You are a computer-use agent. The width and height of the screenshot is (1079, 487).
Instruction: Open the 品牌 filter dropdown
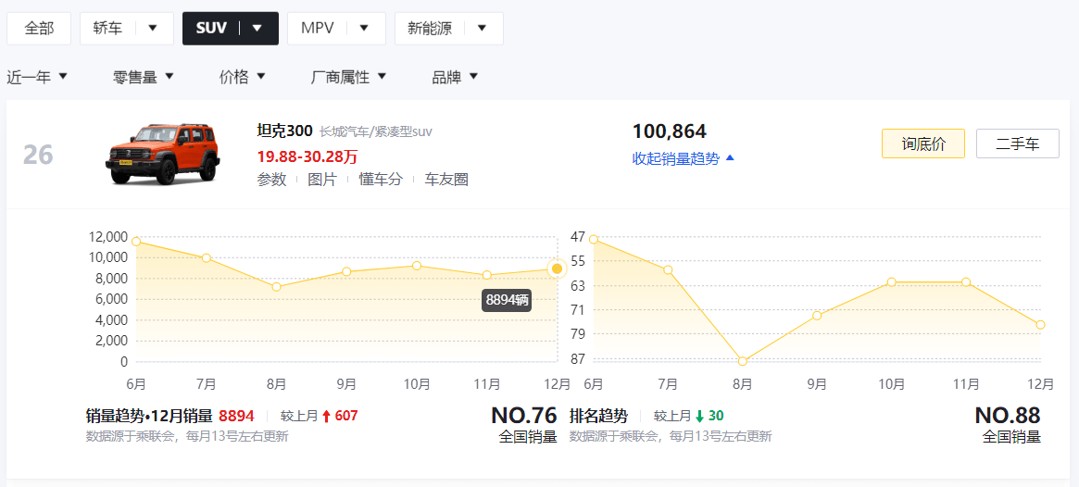point(454,77)
